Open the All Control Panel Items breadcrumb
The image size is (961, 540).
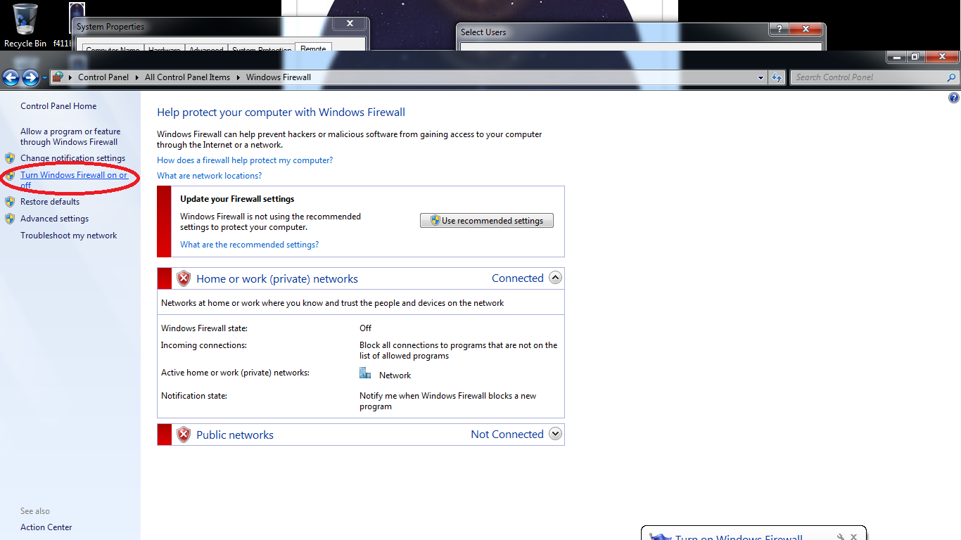186,77
